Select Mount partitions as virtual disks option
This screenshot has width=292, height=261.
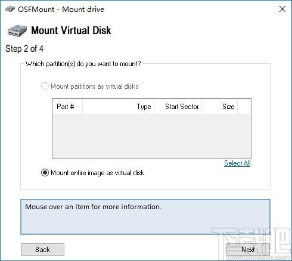pyautogui.click(x=45, y=86)
